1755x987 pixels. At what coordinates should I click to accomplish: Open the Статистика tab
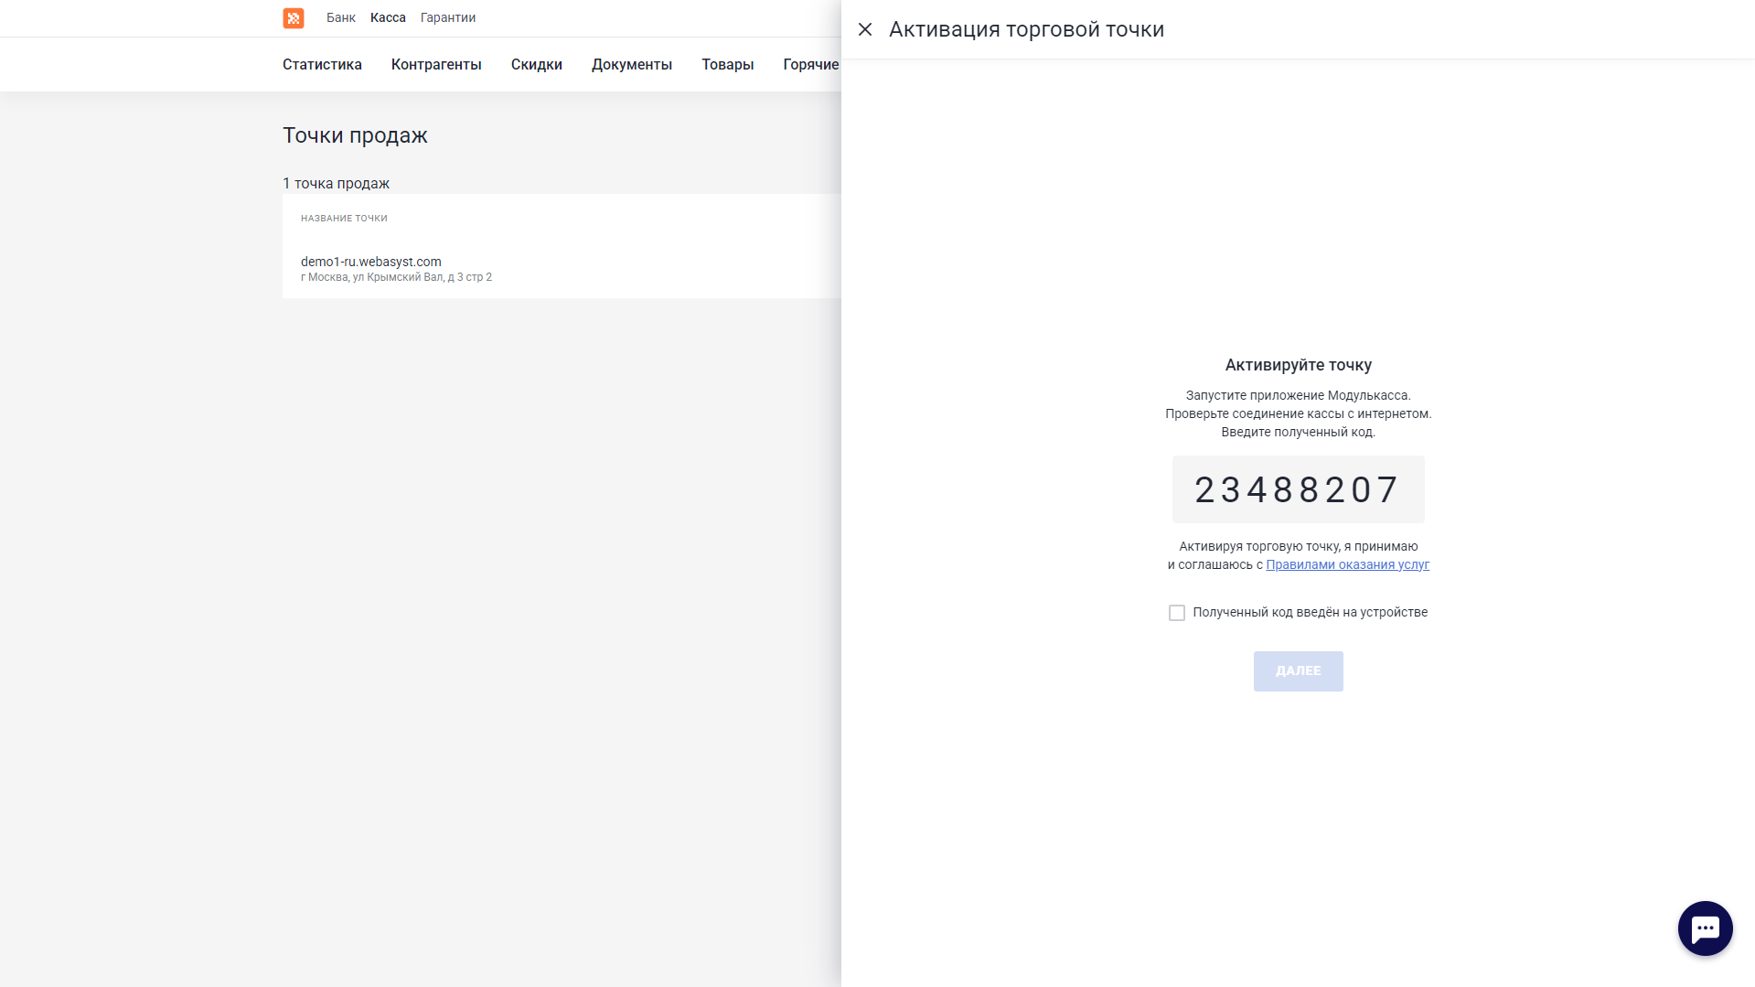322,64
